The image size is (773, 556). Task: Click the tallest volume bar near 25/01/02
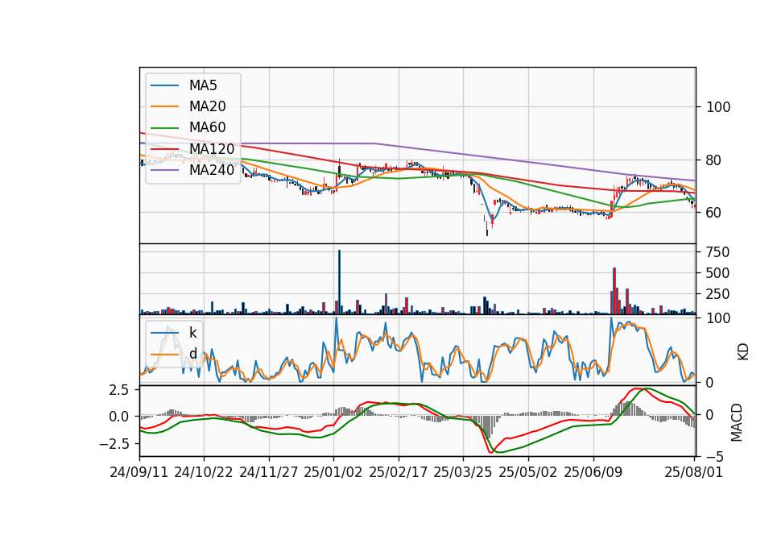[339, 282]
